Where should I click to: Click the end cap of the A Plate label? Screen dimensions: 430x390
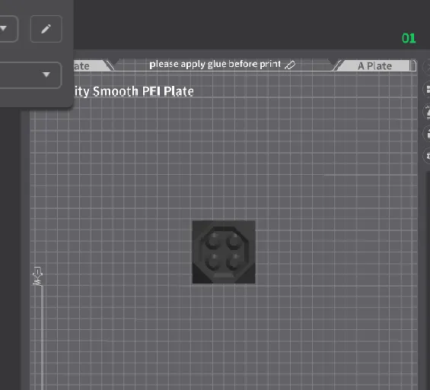(412, 65)
